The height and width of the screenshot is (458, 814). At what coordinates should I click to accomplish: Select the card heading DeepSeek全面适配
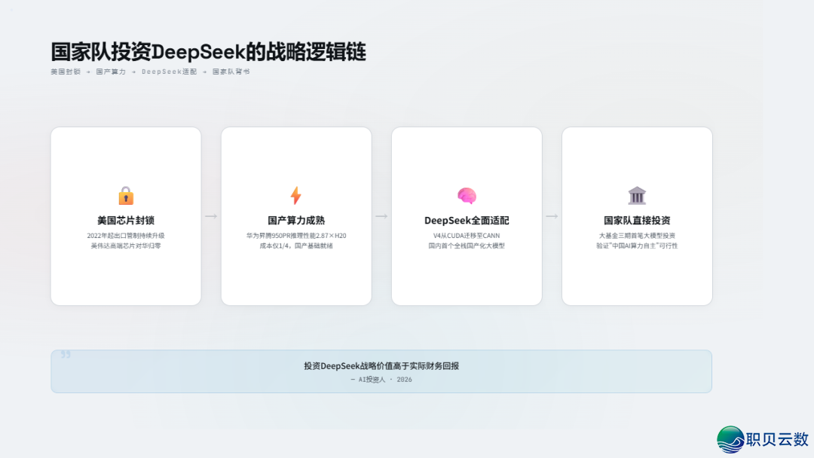[467, 221]
